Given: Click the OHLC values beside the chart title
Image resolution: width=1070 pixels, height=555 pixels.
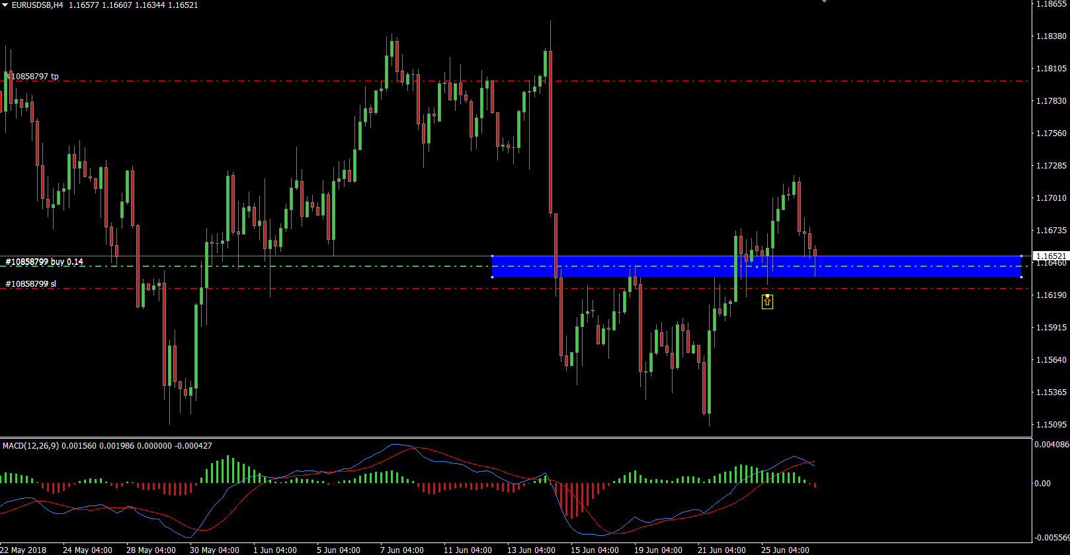Looking at the screenshot, I should click(x=134, y=5).
